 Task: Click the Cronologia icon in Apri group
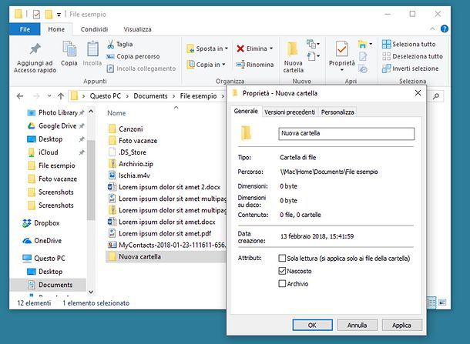(x=363, y=68)
